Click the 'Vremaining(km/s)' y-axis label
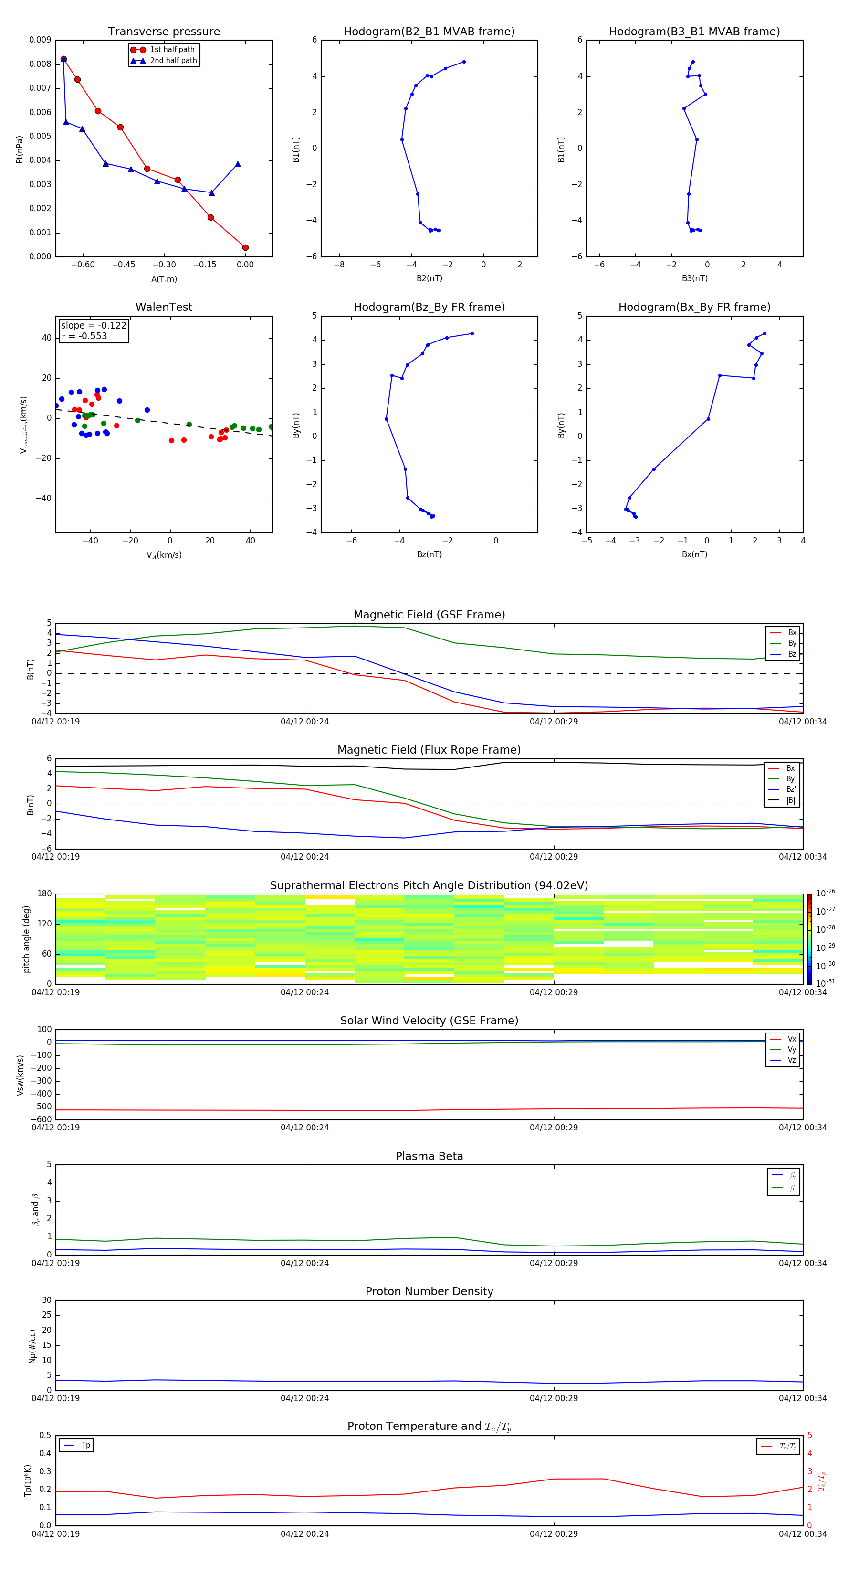The height and width of the screenshot is (1576, 859). click(x=23, y=425)
